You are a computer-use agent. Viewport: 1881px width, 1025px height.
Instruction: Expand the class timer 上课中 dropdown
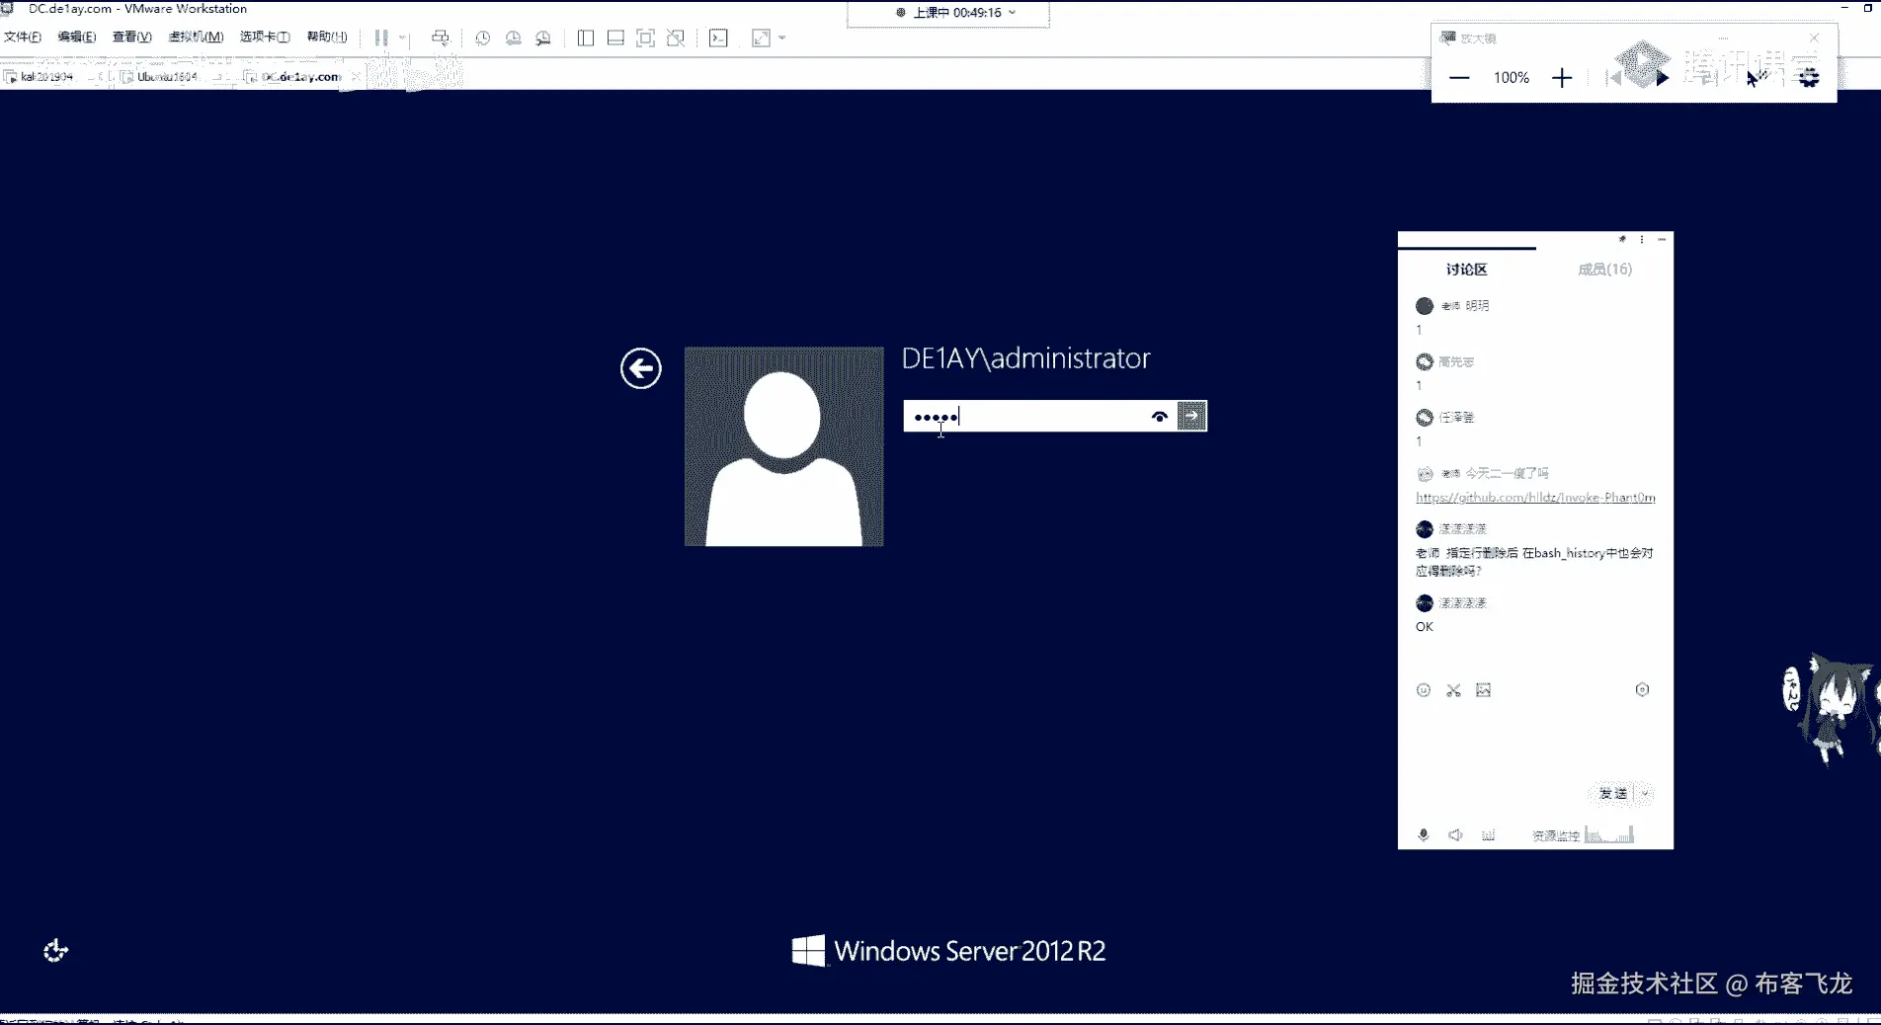tap(1013, 13)
